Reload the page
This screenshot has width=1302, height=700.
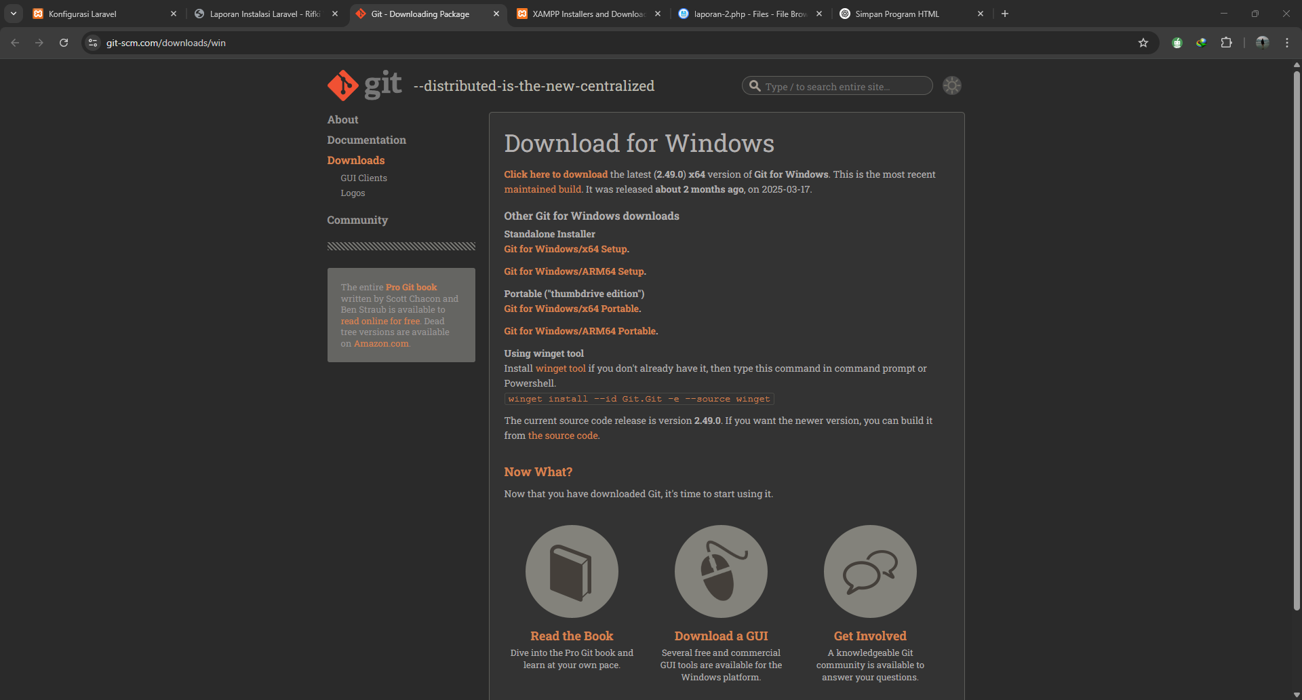(x=64, y=43)
